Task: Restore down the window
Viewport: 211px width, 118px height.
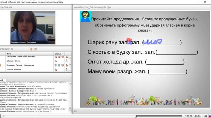Action: (x=205, y=2)
